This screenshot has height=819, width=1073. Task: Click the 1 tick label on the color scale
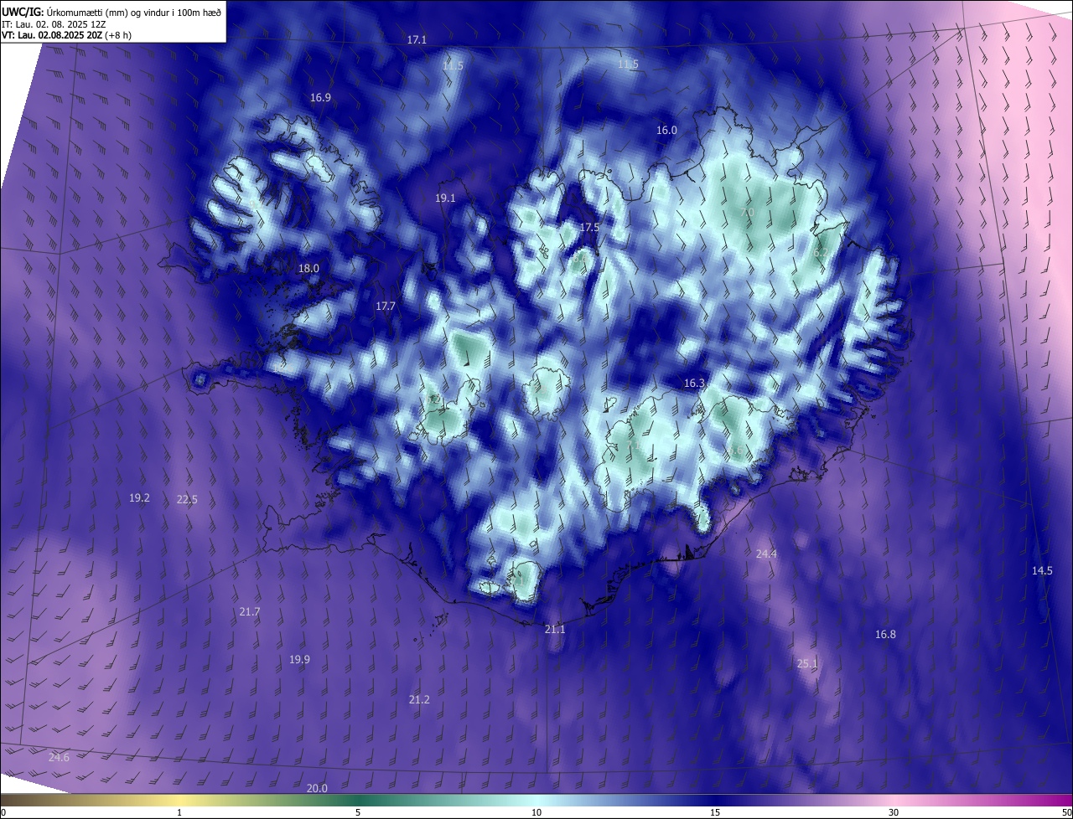[x=180, y=813]
